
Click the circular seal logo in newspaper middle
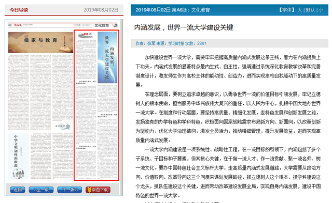pos(62,126)
